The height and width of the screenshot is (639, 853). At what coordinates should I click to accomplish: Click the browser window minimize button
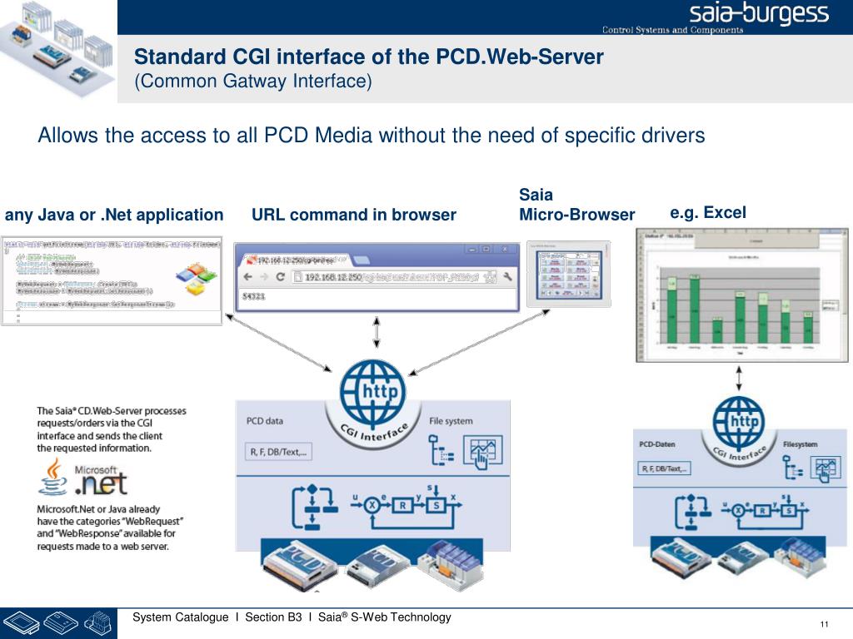click(472, 249)
